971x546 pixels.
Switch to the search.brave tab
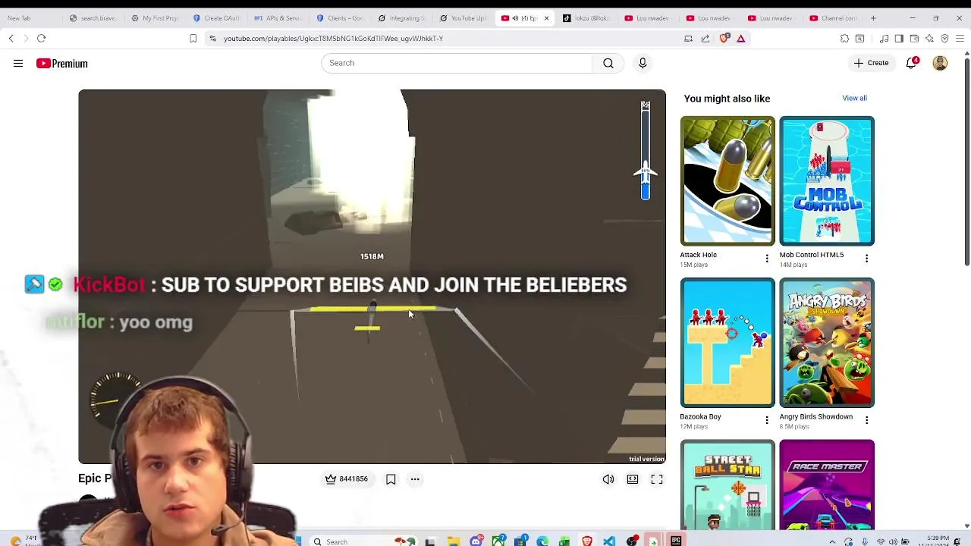[x=95, y=18]
